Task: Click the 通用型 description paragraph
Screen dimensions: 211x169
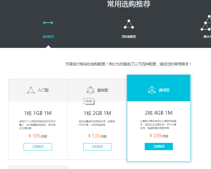Action: click(x=158, y=125)
